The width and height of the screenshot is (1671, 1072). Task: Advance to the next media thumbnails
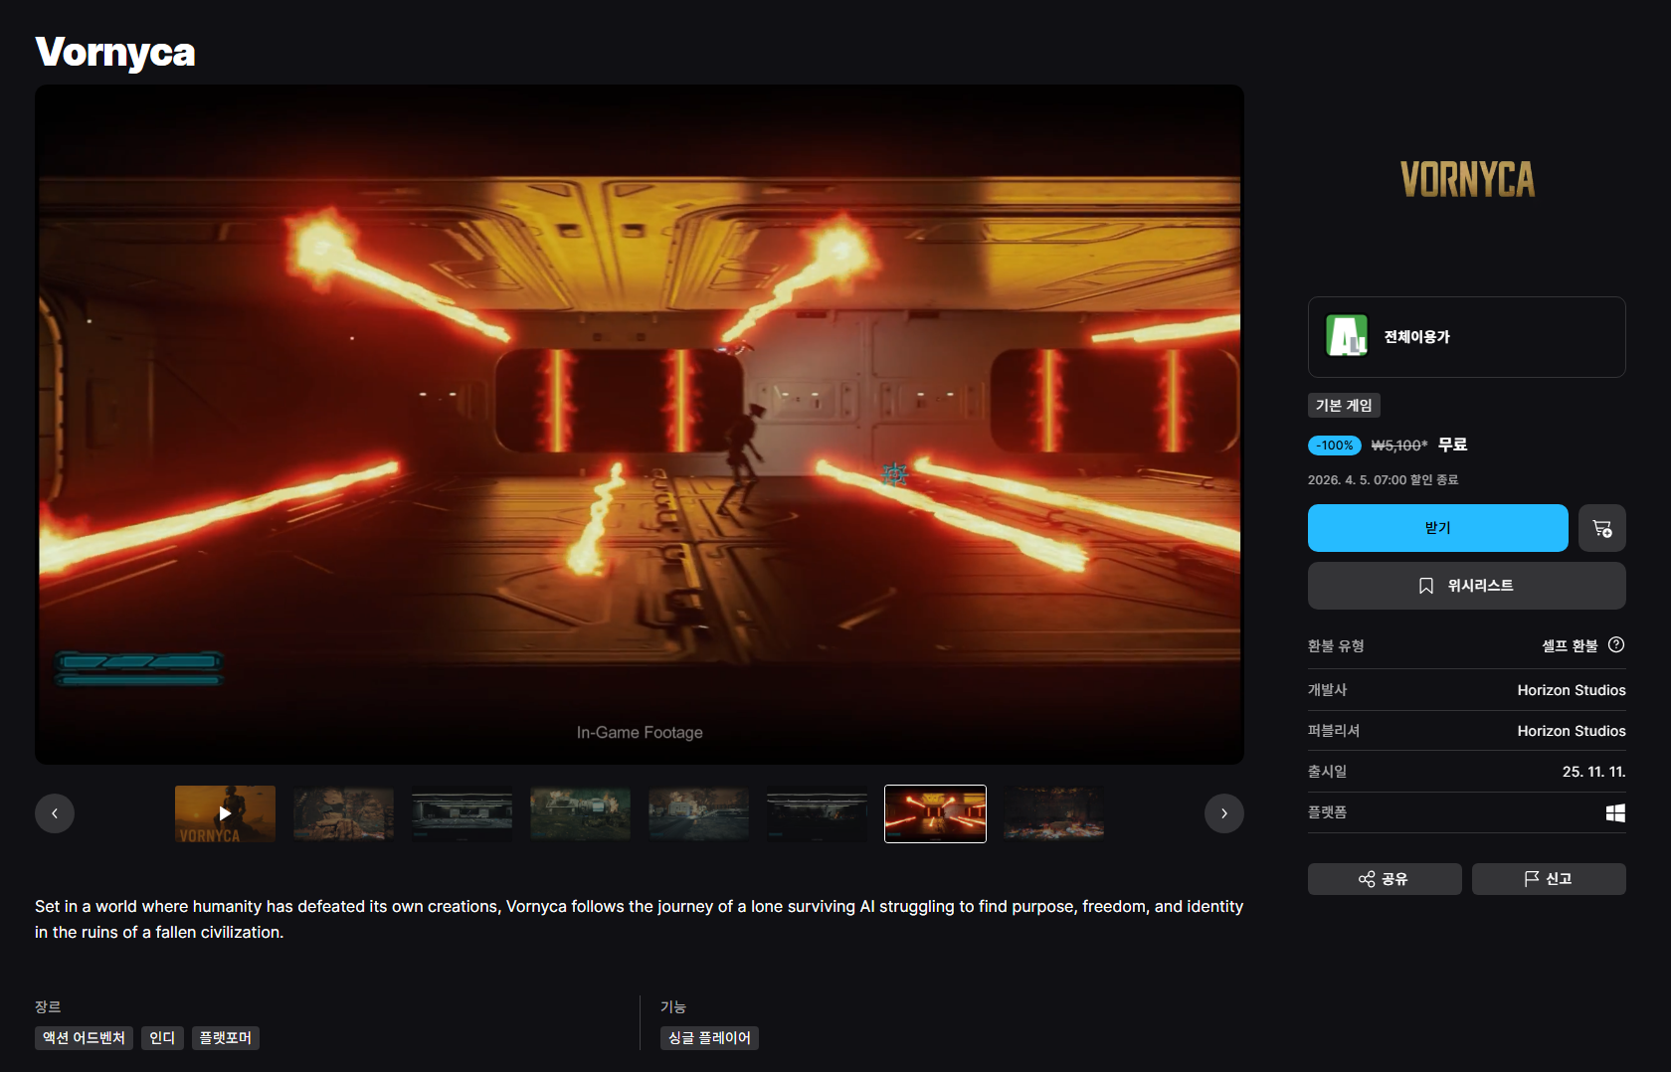(1223, 813)
